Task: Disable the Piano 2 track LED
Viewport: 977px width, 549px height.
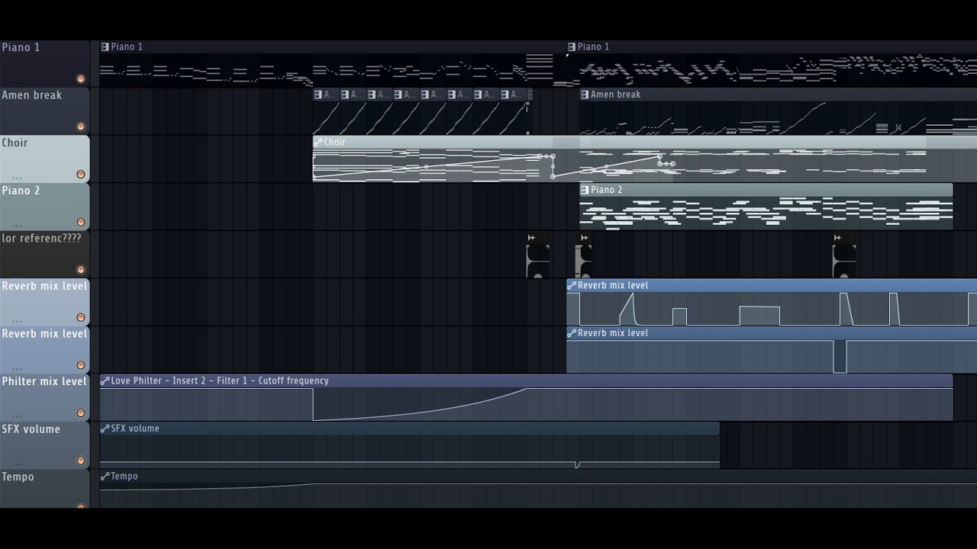Action: pyautogui.click(x=80, y=222)
